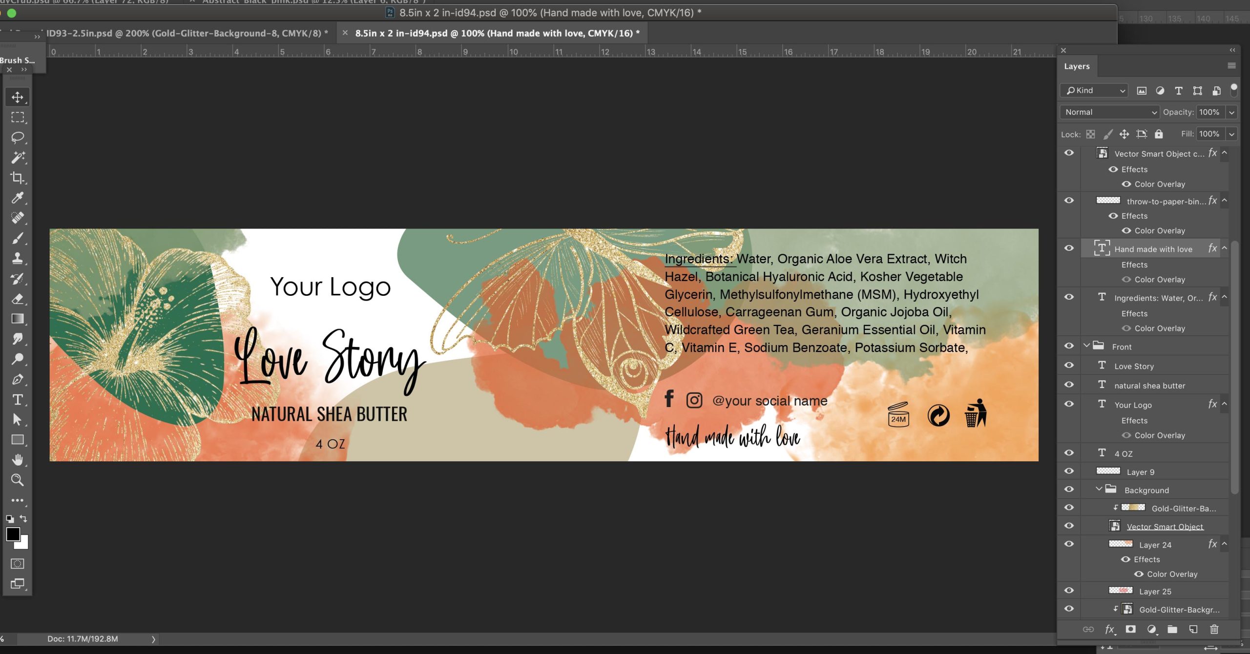Create new fill or adjustment layer
Screen dimensions: 1250x654
pos(1152,630)
